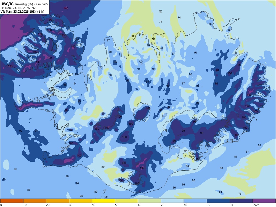This screenshot has height=207, width=276.
Task: Select the medium blue 90–95 legend swatch
Action: [218, 201]
